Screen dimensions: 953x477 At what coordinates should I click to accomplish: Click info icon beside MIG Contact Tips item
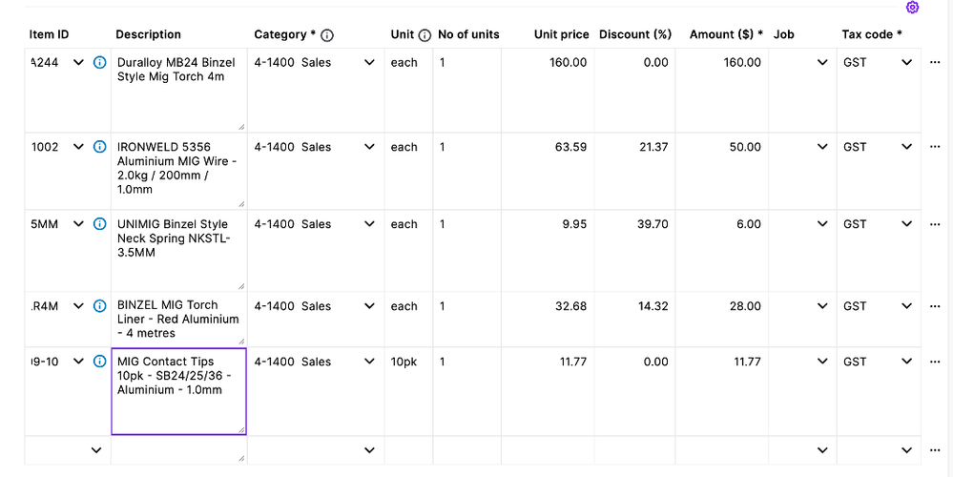pyautogui.click(x=100, y=362)
